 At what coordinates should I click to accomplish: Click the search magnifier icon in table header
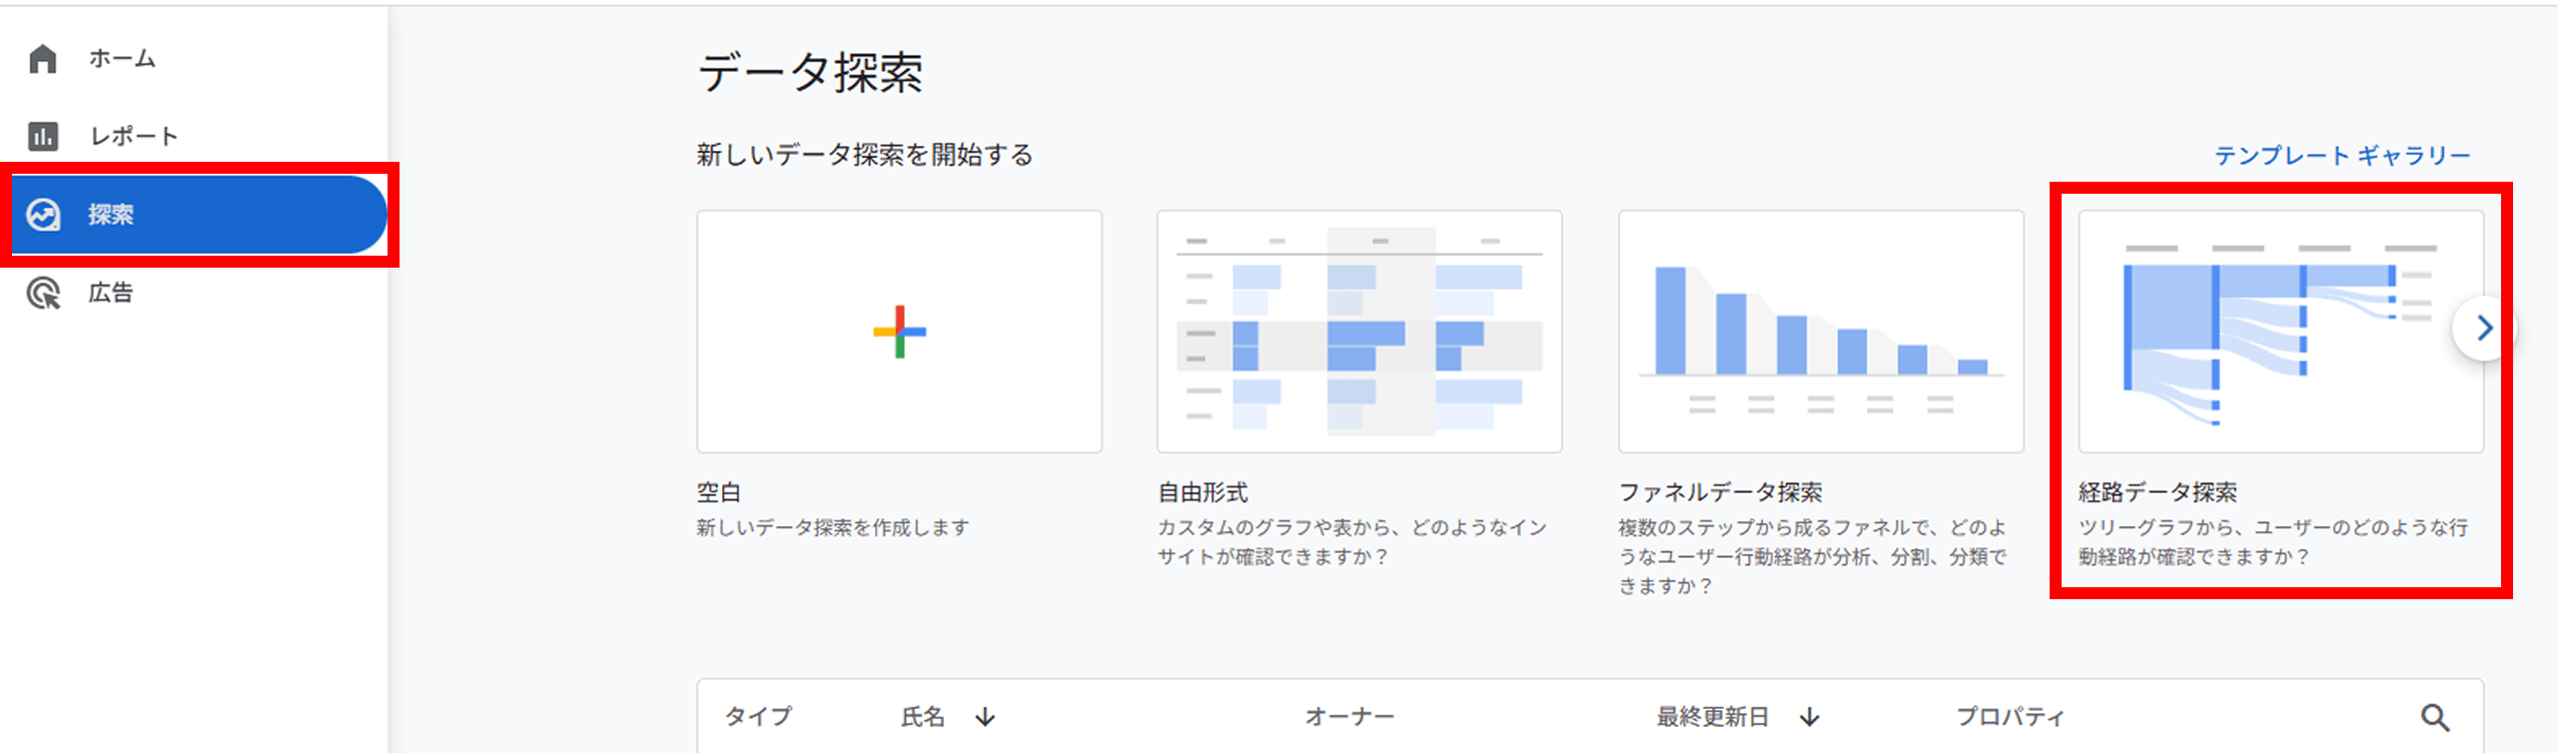2435,717
